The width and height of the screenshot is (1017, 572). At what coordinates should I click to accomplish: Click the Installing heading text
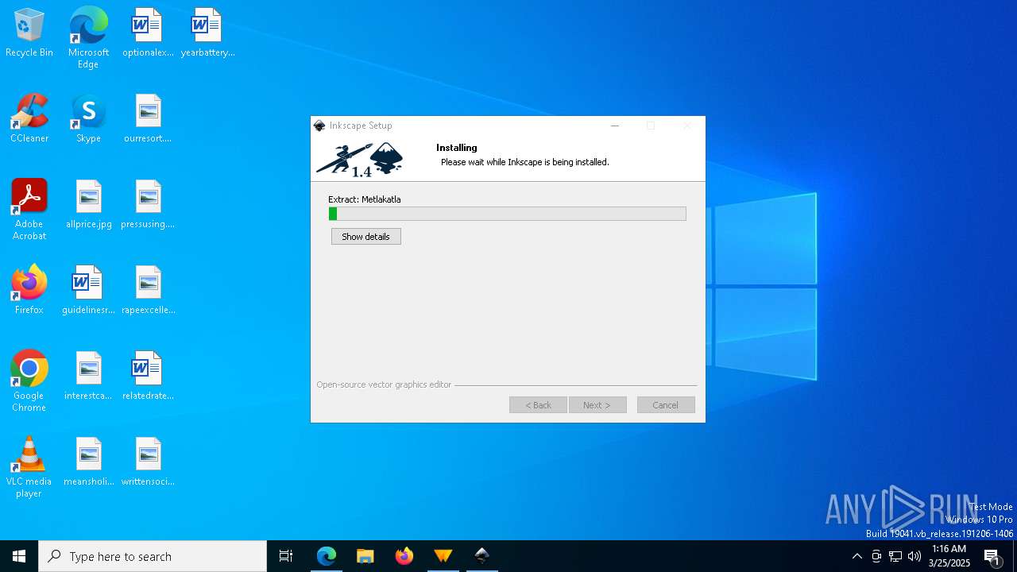(x=457, y=148)
